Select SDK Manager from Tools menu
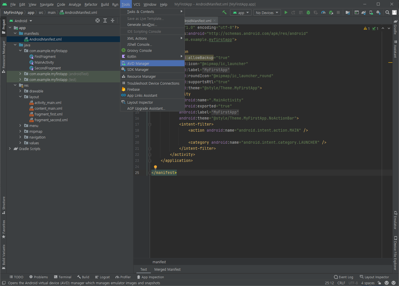 click(152, 69)
